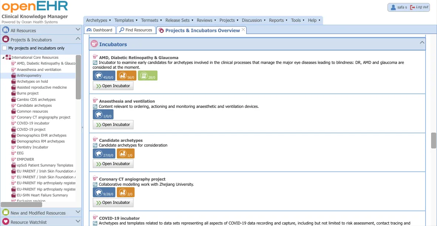Expand the All Resources panel
This screenshot has width=437, height=226.
coord(78,30)
